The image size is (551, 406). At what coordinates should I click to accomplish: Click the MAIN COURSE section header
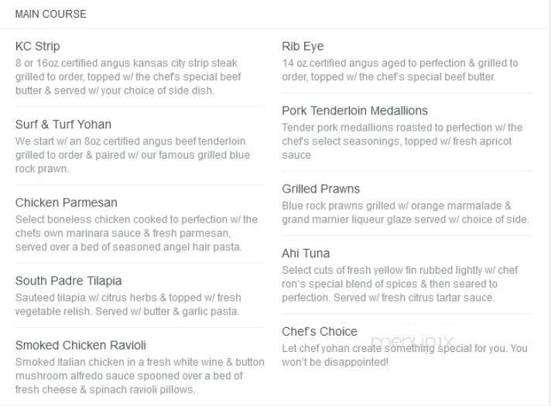click(x=50, y=14)
